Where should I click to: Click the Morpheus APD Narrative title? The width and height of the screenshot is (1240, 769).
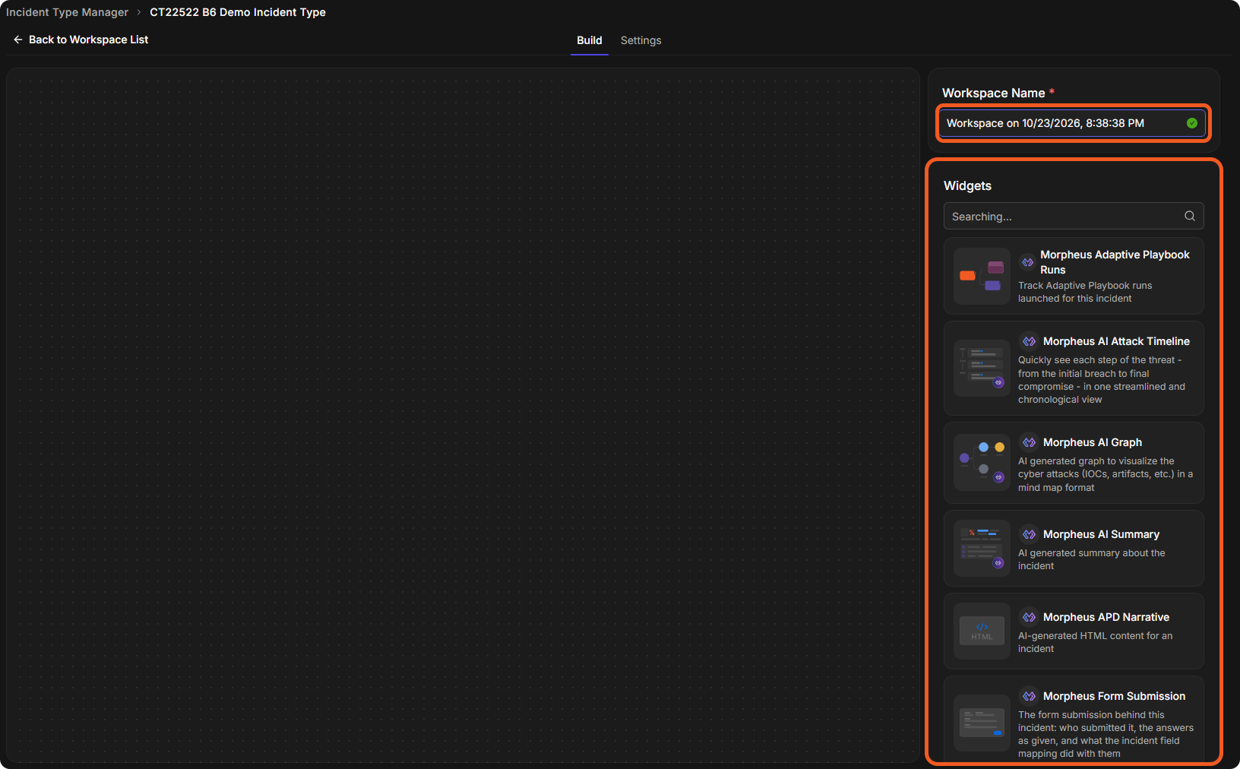[1106, 617]
